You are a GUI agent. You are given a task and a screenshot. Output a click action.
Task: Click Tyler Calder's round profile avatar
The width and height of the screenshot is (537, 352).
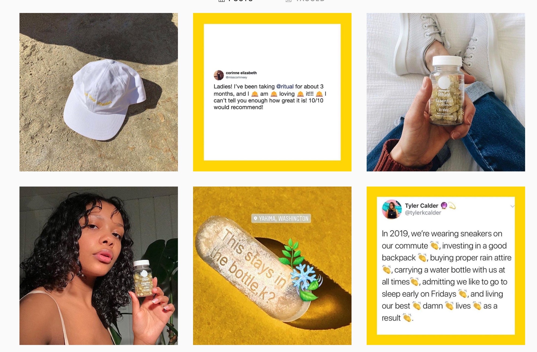[x=392, y=209]
